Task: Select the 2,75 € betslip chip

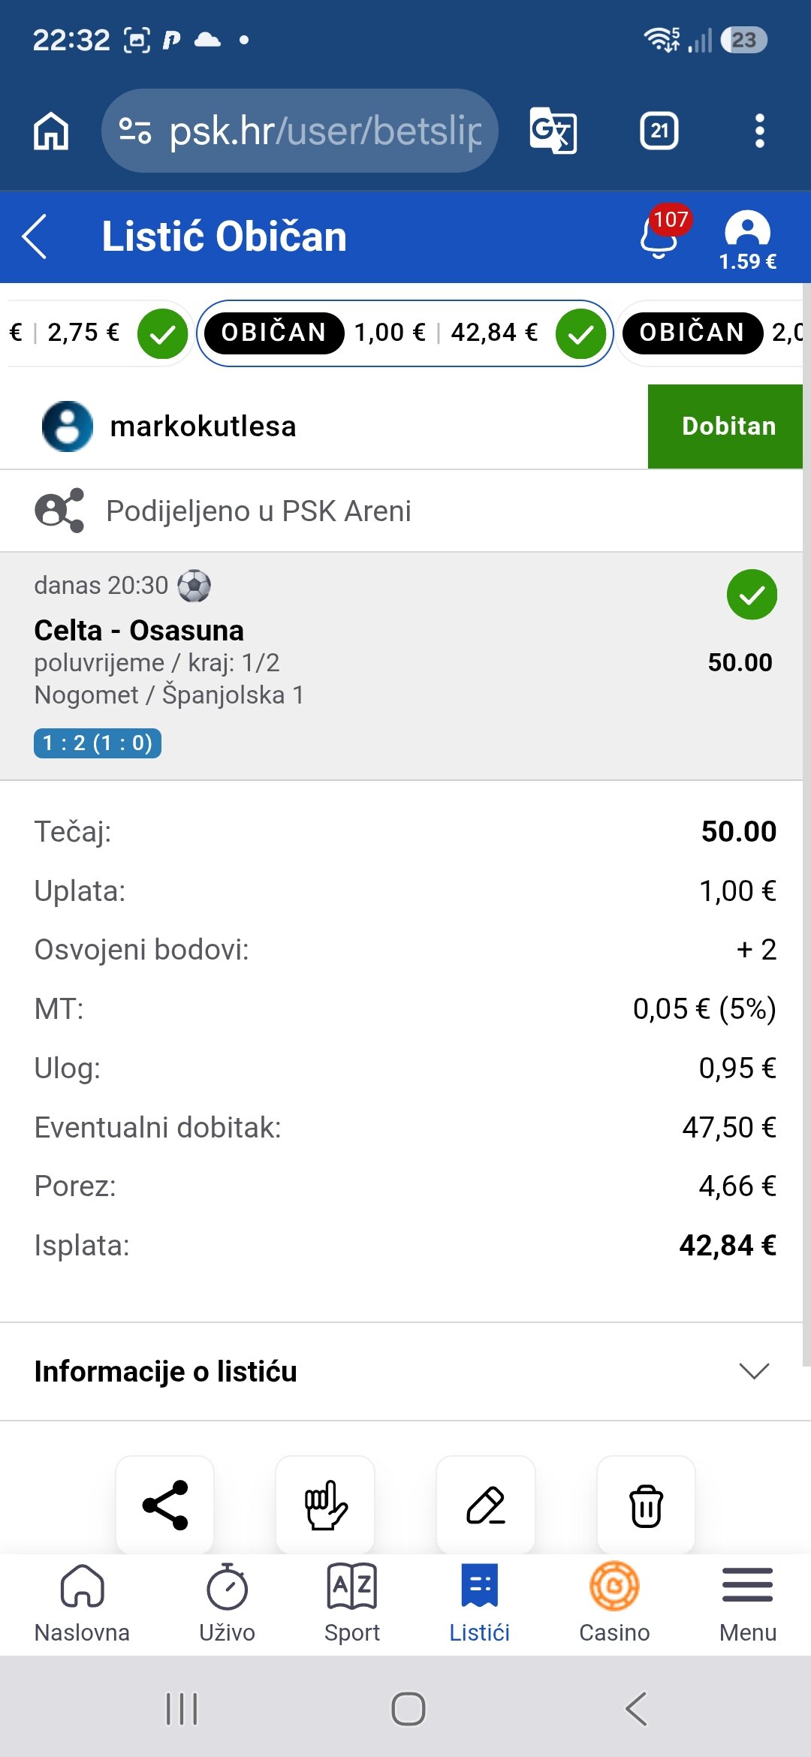Action: tap(98, 333)
